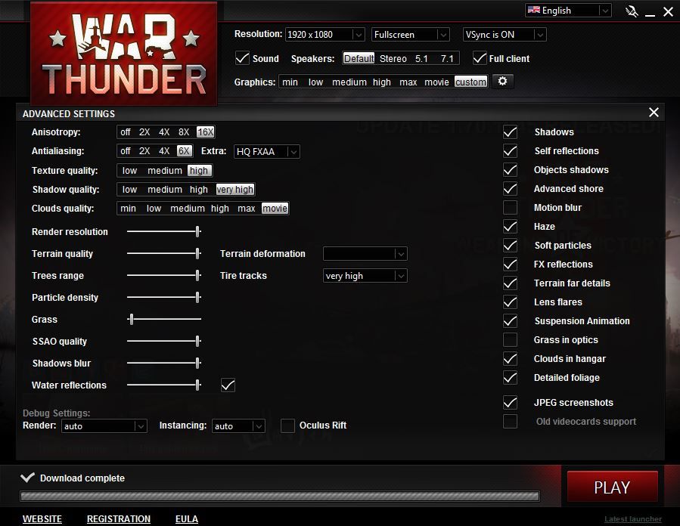Toggle Objects shadows checkbox

coord(510,170)
